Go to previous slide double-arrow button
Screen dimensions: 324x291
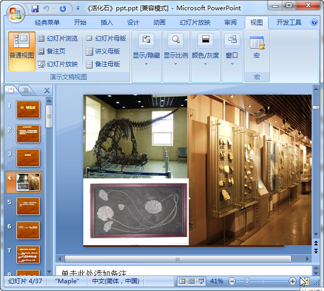[316, 243]
